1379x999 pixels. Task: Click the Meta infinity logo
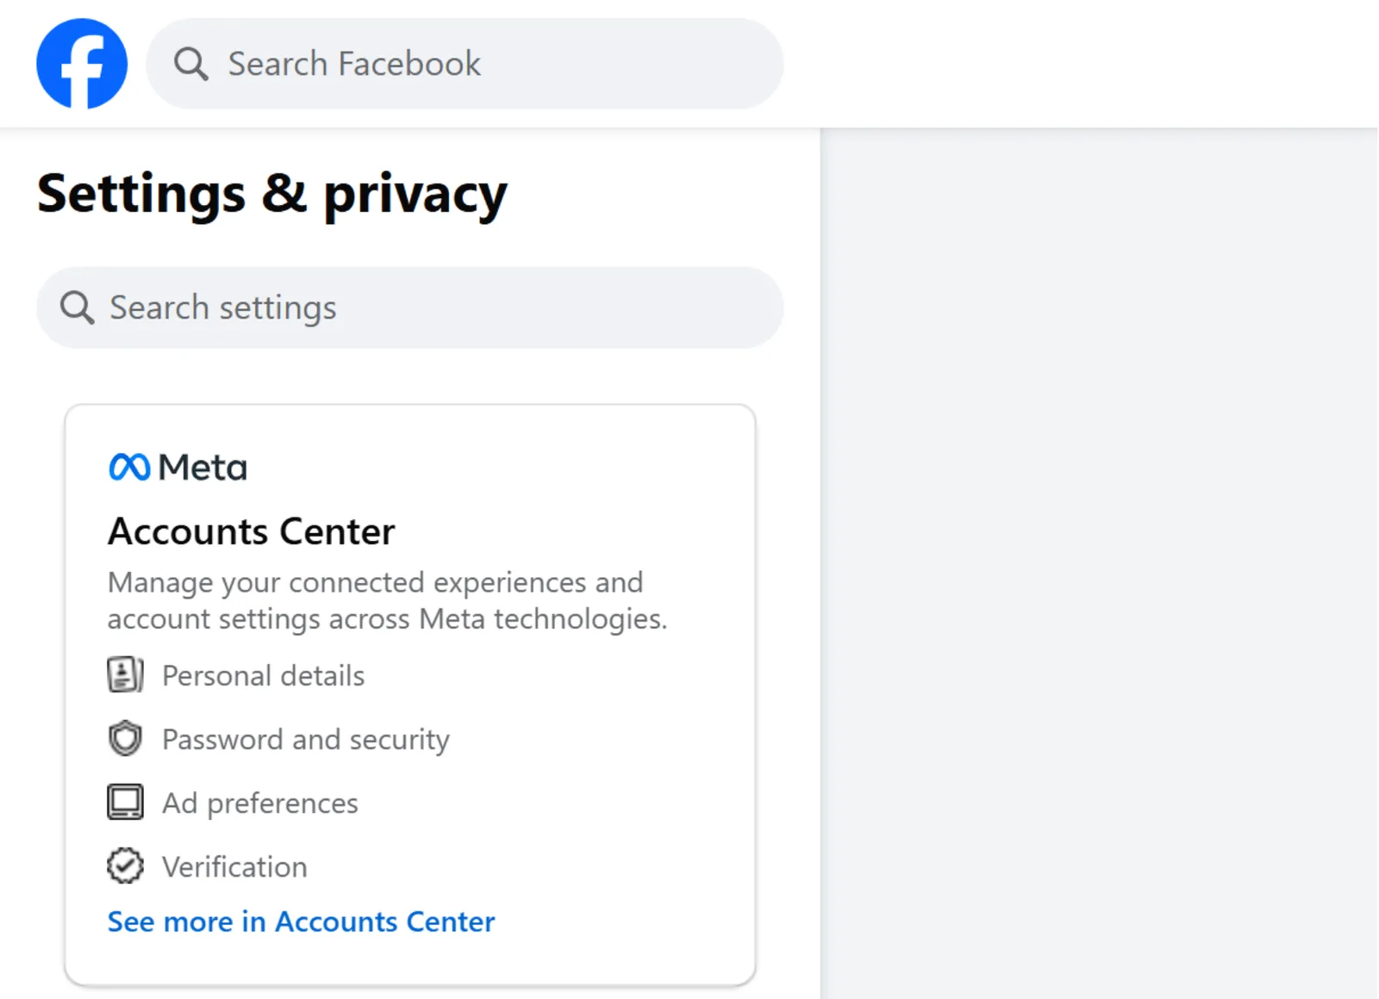tap(129, 467)
